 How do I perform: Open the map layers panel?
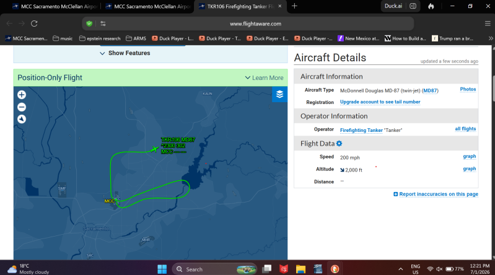pyautogui.click(x=279, y=94)
